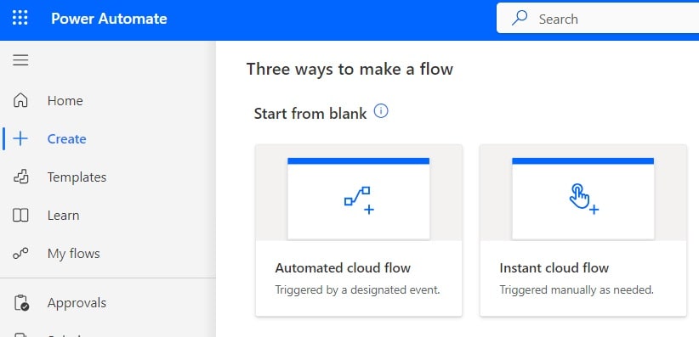Click 'Three ways to make a flow' heading
Screen dimensions: 699x337
point(349,70)
